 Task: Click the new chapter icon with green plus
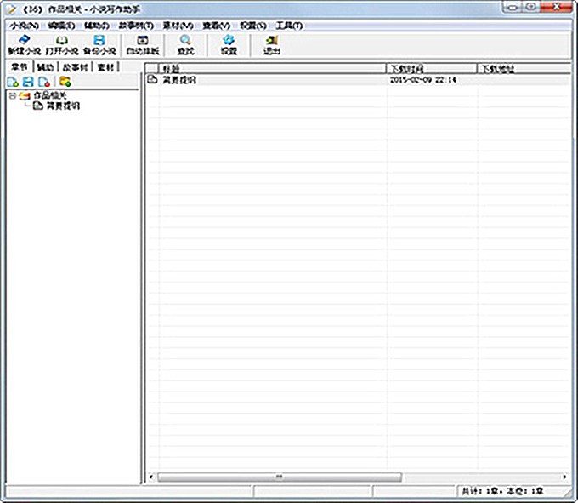13,82
